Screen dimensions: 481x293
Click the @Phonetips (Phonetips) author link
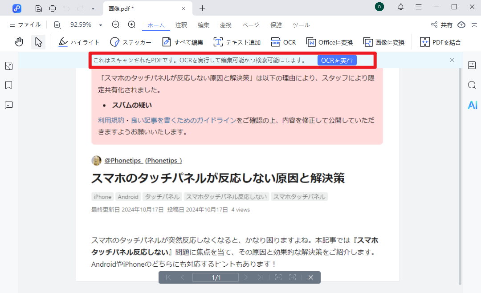click(x=143, y=160)
